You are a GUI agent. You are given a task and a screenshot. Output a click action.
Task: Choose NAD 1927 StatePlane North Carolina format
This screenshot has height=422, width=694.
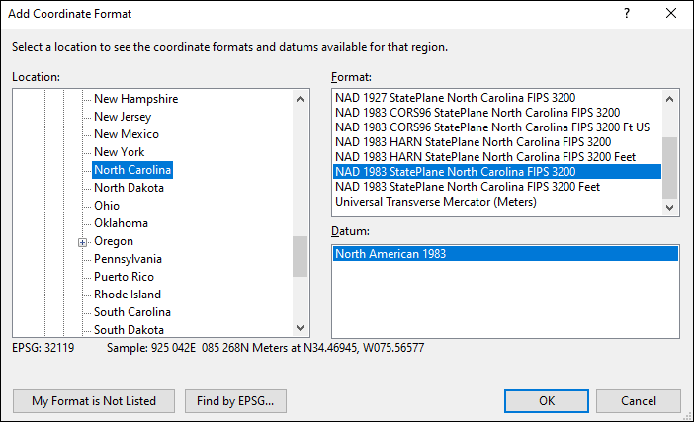pyautogui.click(x=497, y=97)
